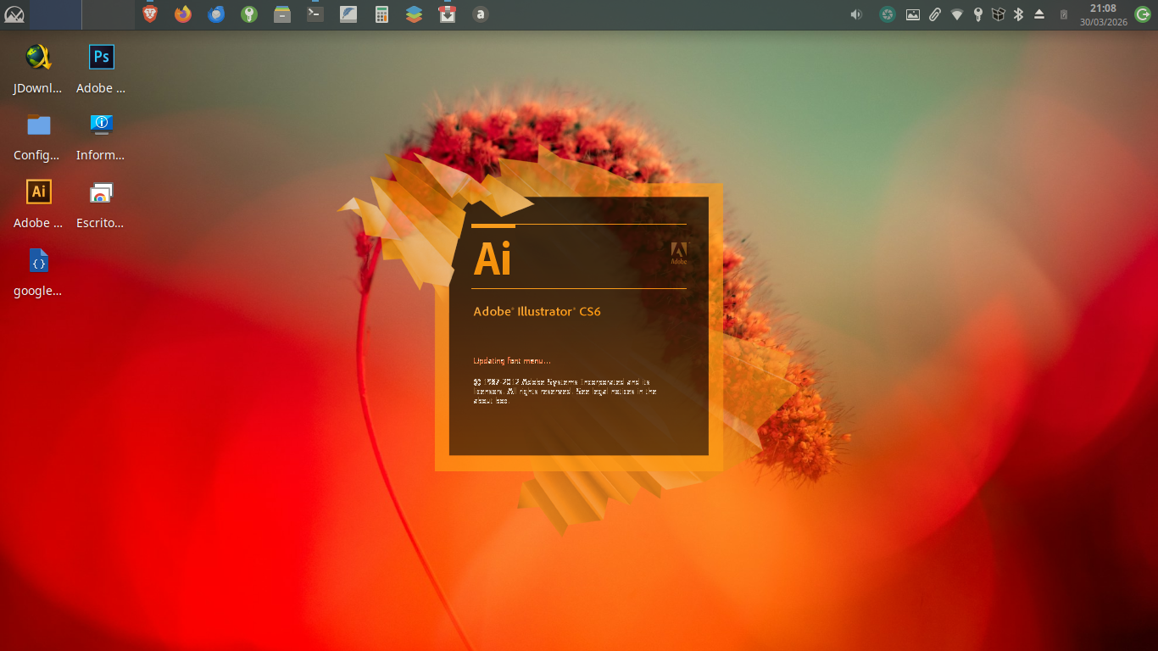
Task: Open the application menu launcher
Action: tap(14, 14)
